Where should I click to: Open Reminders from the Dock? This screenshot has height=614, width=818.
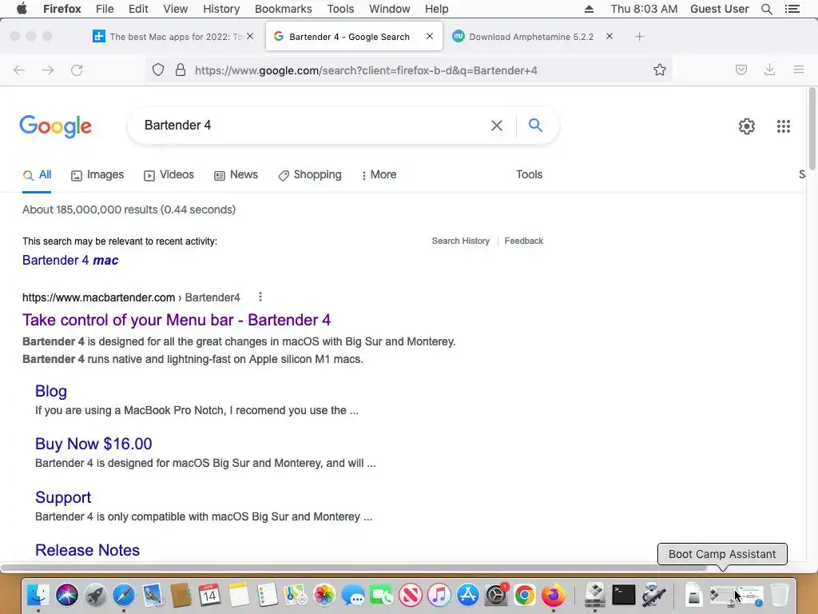(x=267, y=595)
